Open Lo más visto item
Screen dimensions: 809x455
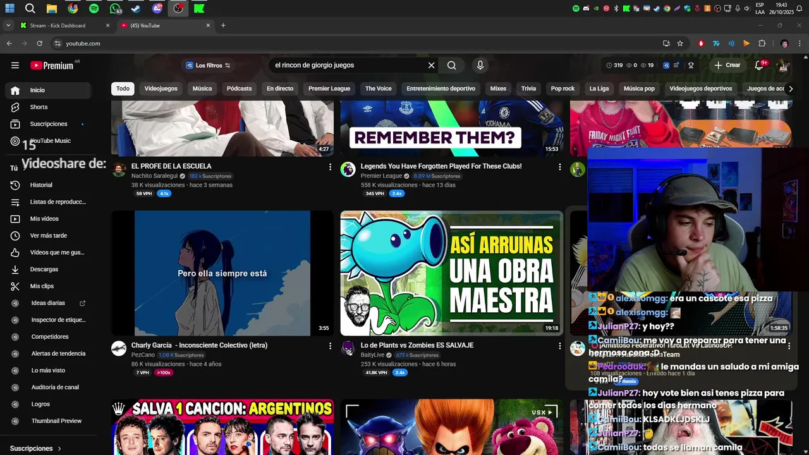tap(49, 370)
